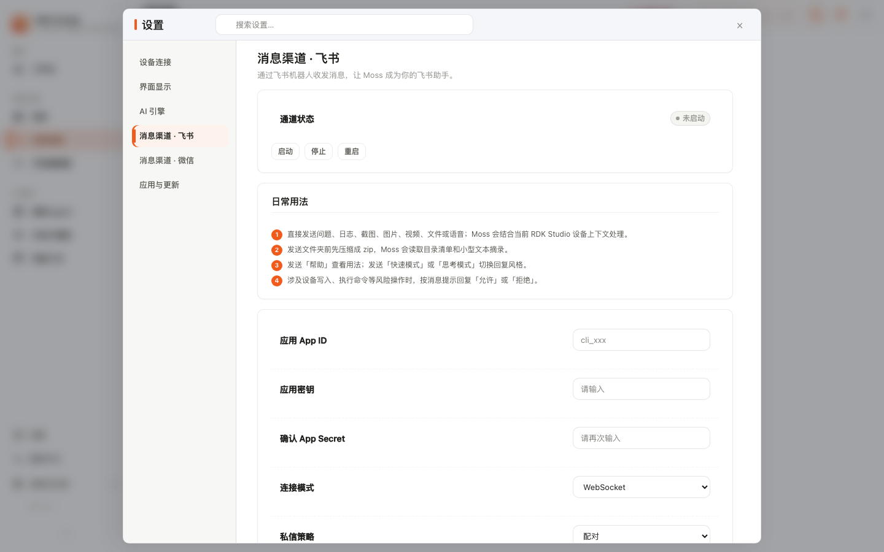Screen dimensions: 884x552
Task: Click the 通道状态 label
Action: [x=297, y=119]
